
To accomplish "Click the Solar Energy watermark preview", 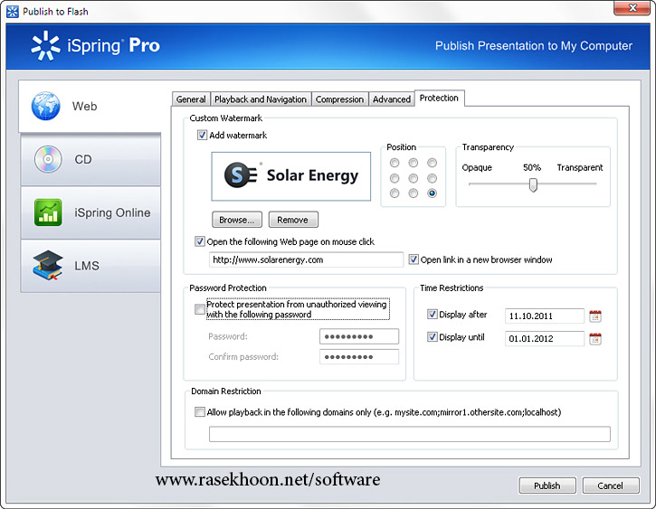I will [x=290, y=175].
